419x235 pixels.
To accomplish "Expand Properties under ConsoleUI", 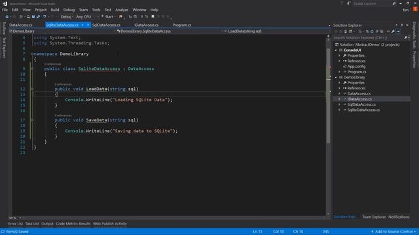I will [x=340, y=55].
